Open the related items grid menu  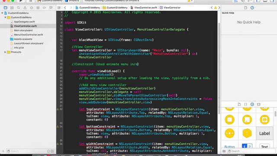click(59, 8)
